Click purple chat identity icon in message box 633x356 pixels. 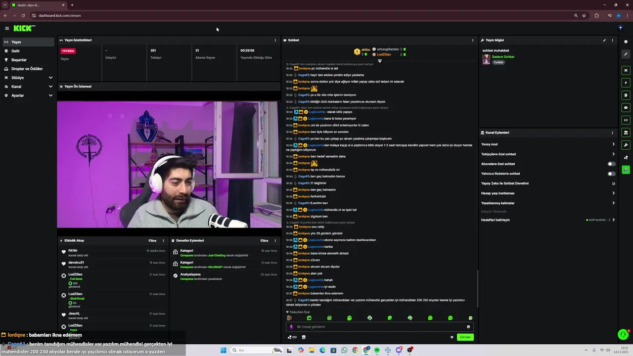pyautogui.click(x=291, y=327)
